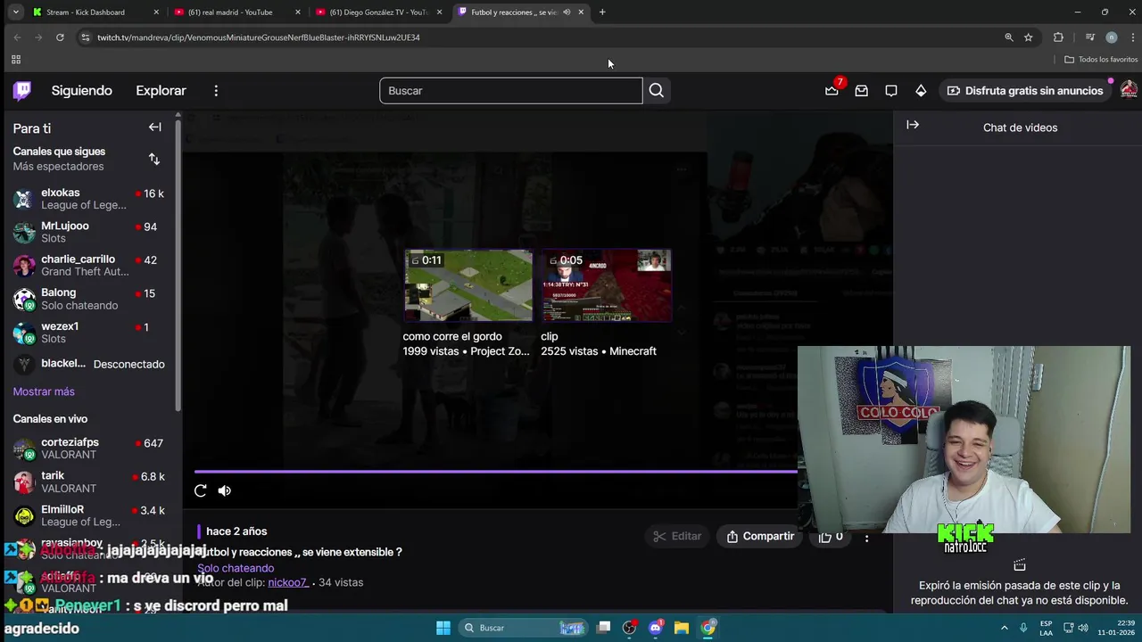Open Discord from the taskbar

click(x=656, y=628)
